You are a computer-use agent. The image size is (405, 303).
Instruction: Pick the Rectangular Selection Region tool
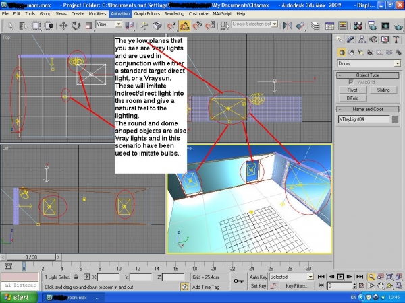36,26
